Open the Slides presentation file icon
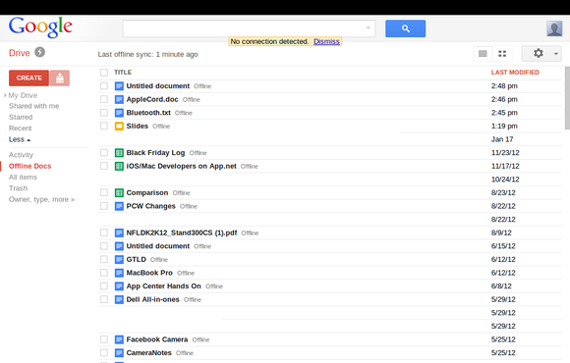 coord(119,127)
